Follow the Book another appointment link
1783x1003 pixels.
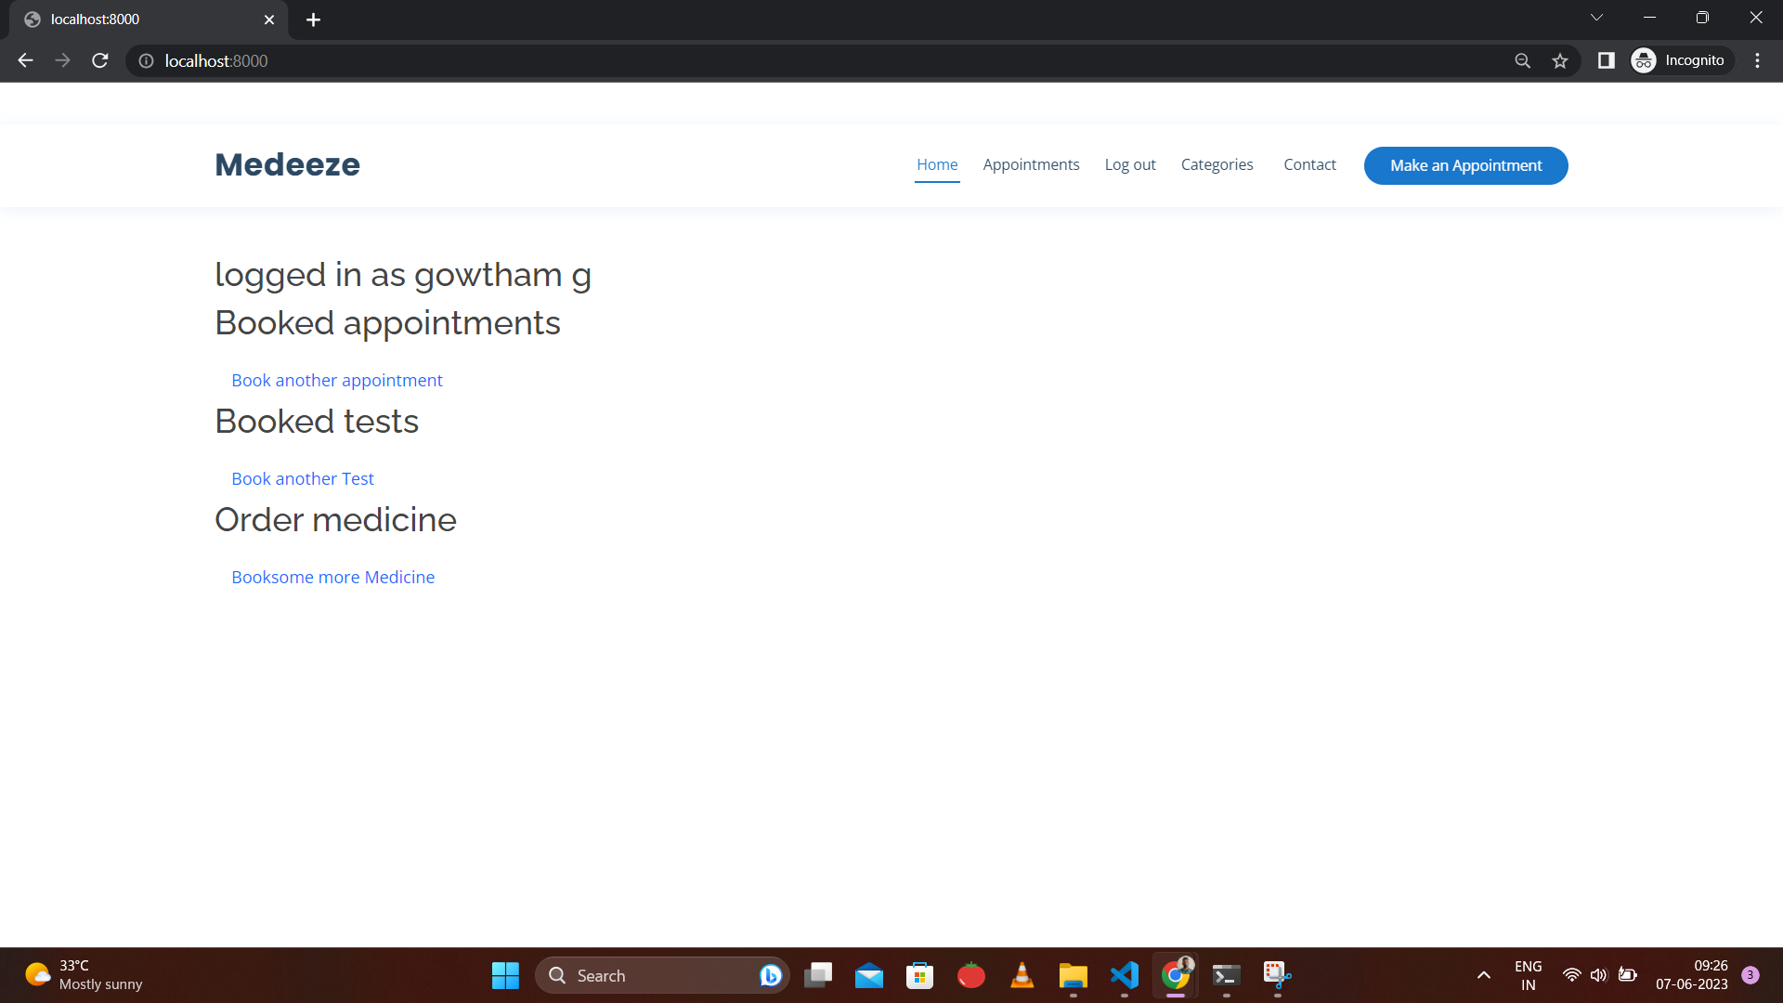pyautogui.click(x=337, y=380)
